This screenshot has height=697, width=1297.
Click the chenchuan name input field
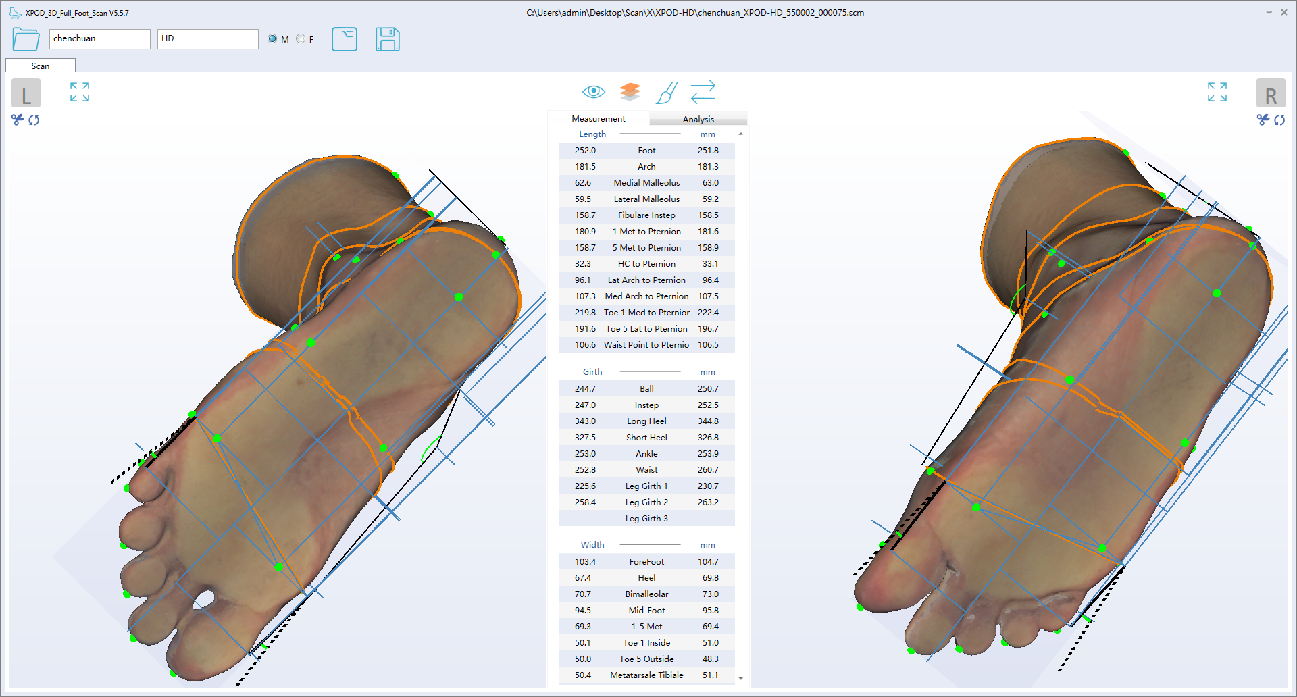[99, 38]
